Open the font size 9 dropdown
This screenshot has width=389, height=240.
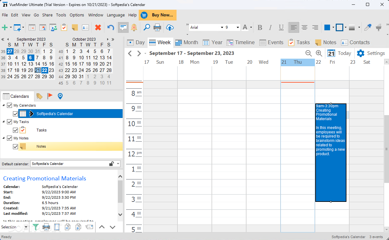238,27
